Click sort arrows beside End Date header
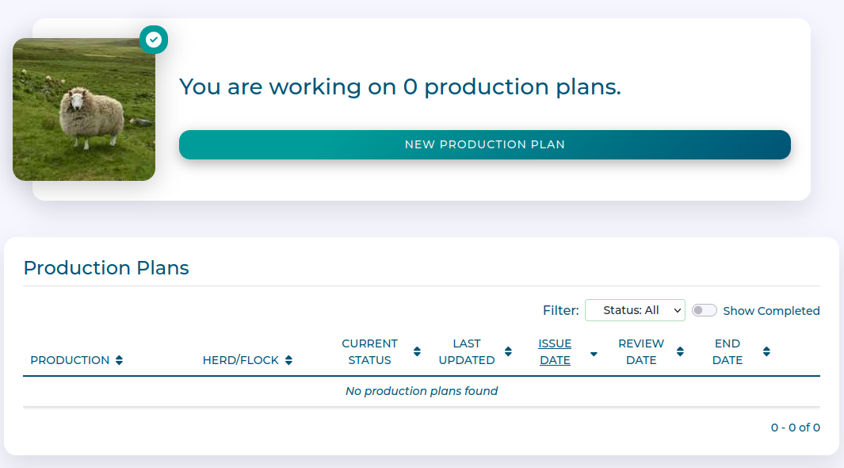This screenshot has width=844, height=468. tap(766, 352)
